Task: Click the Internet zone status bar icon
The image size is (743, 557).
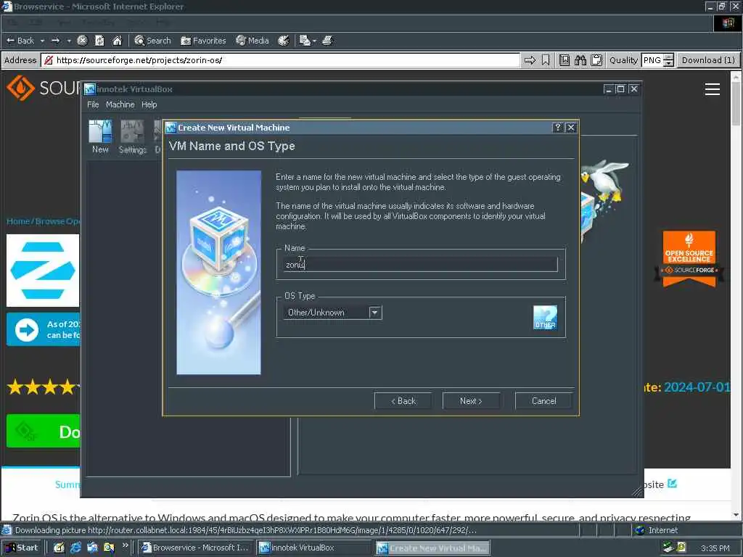Action: 640,530
